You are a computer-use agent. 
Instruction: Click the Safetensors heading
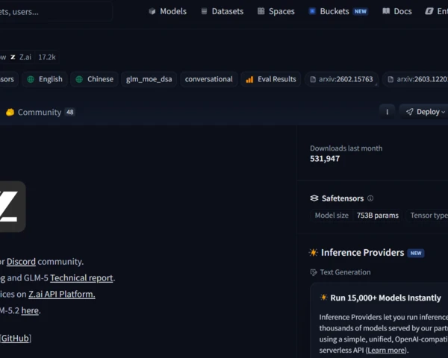[343, 198]
